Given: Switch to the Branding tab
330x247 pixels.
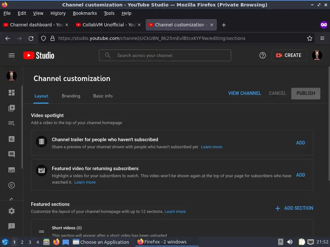Looking at the screenshot, I should pyautogui.click(x=71, y=96).
